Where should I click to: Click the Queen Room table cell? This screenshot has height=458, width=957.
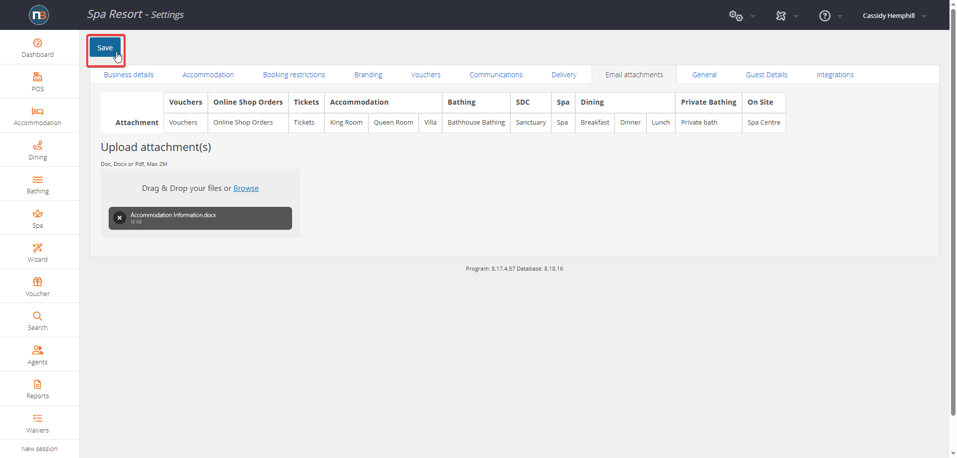[393, 123]
